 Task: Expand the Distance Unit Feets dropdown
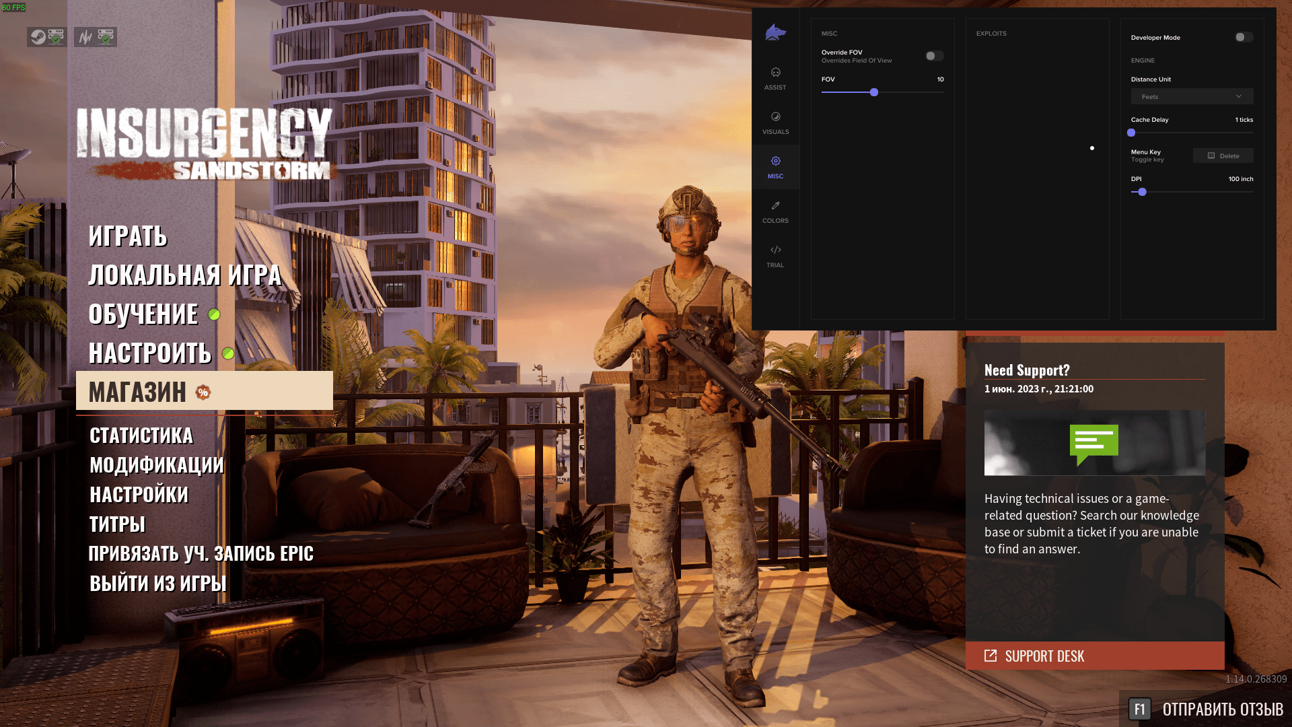coord(1192,96)
